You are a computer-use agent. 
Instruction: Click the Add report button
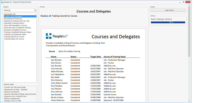tap(168, 10)
